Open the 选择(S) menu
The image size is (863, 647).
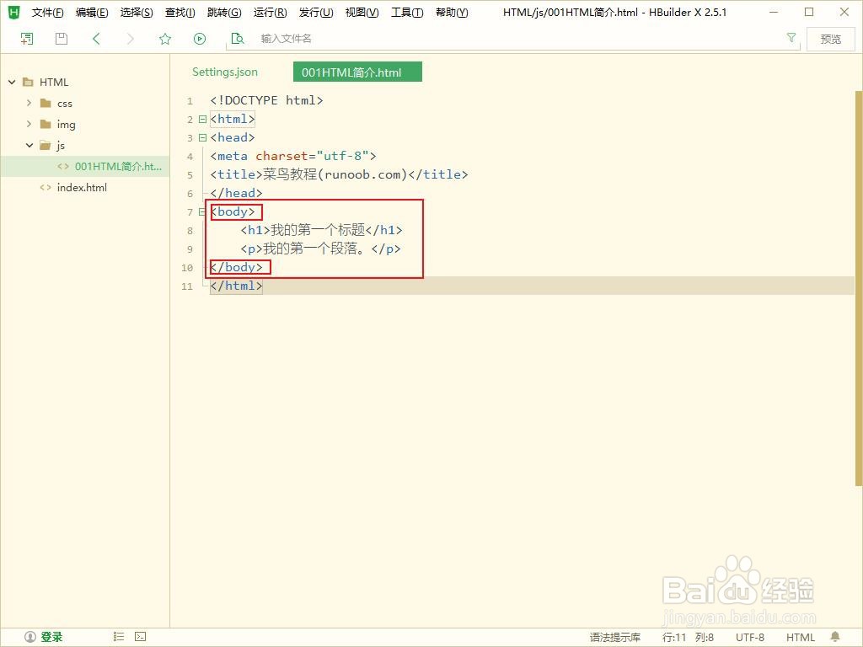137,12
